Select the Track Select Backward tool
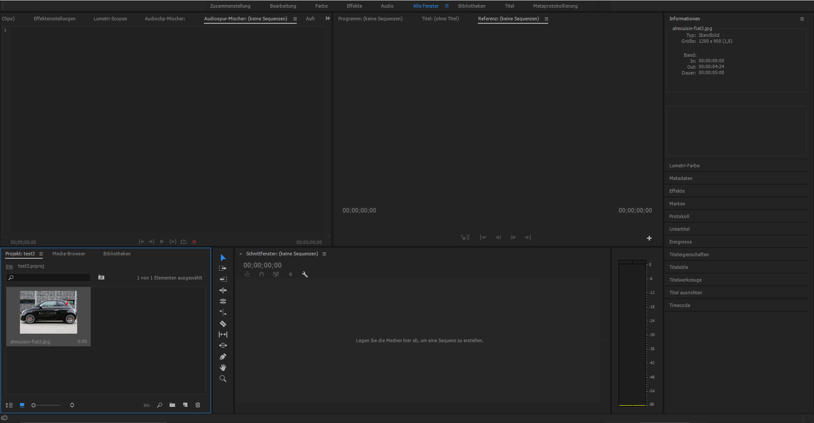The image size is (814, 423). coord(223,279)
